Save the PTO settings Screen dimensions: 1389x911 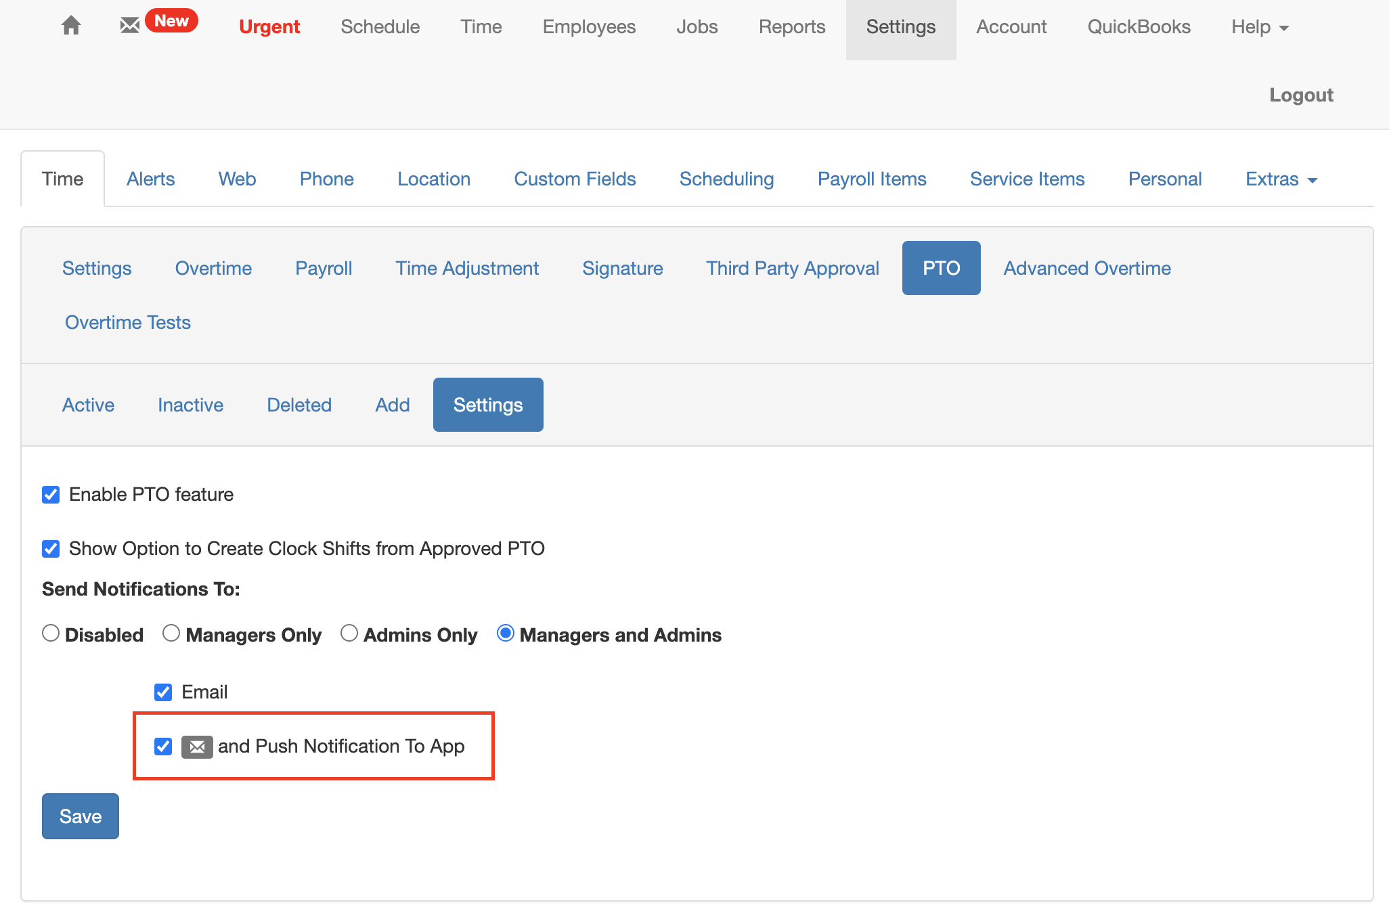tap(81, 816)
